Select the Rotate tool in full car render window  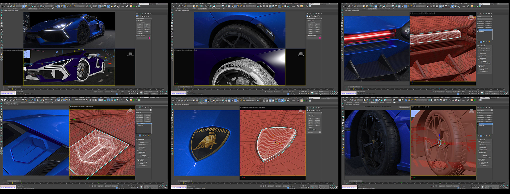coord(38,6)
